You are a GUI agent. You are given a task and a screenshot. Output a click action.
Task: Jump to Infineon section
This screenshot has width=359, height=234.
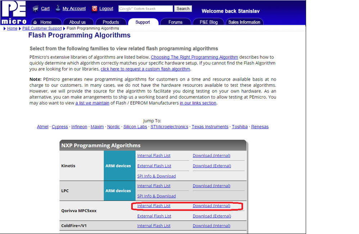point(79,126)
